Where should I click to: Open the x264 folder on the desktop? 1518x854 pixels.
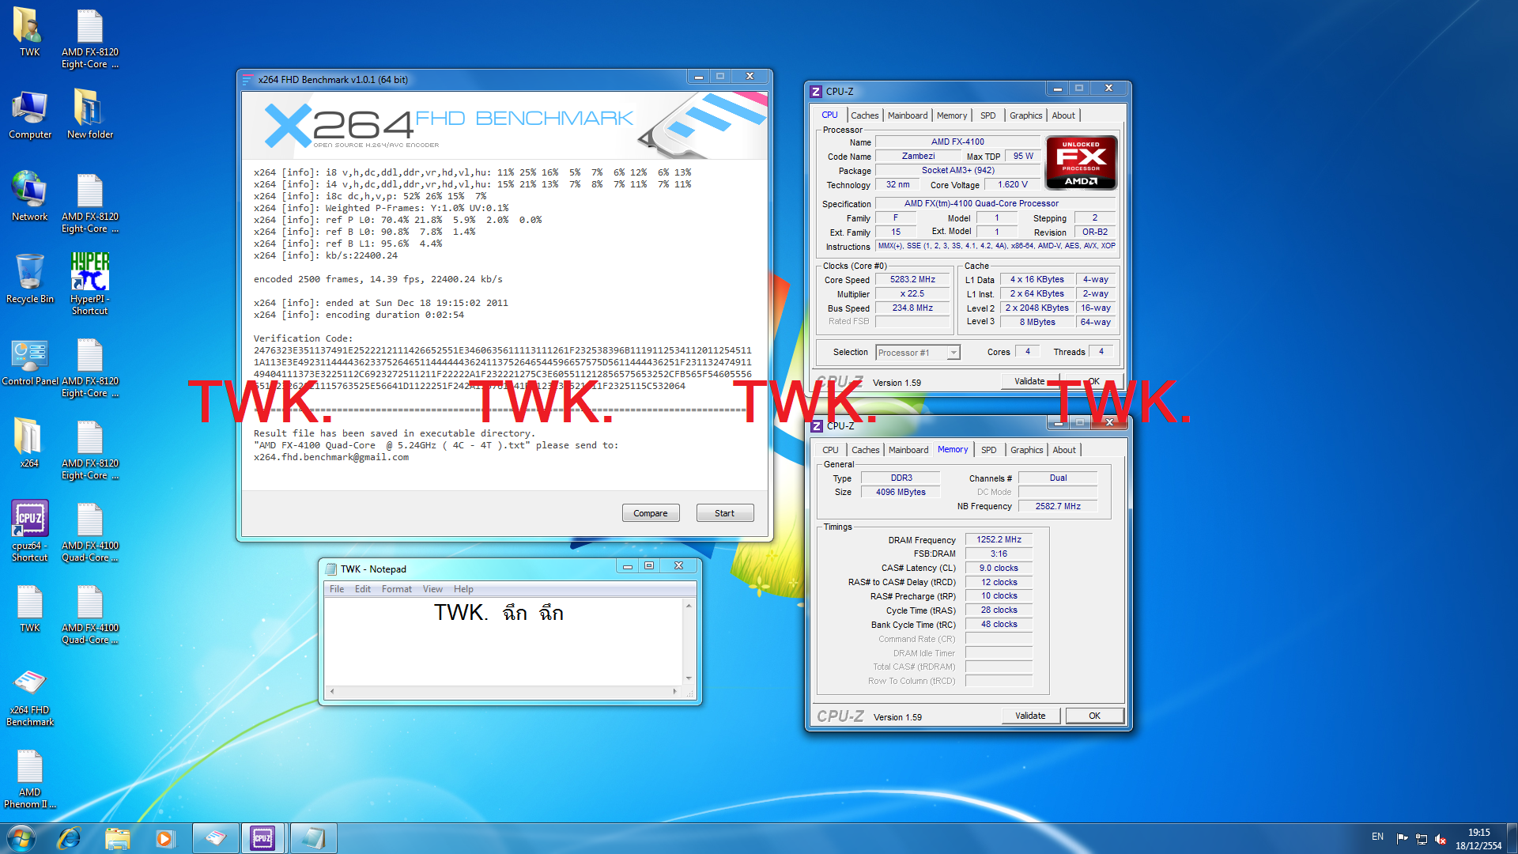click(30, 438)
